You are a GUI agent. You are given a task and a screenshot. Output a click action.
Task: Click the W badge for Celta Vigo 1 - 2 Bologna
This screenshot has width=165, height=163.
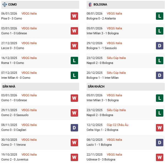[x=160, y=127]
